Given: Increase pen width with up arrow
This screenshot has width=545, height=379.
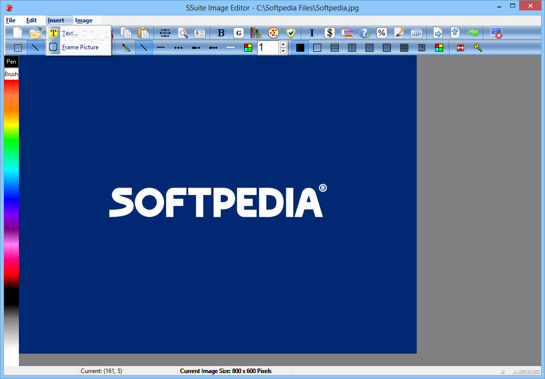Looking at the screenshot, I should coord(283,44).
